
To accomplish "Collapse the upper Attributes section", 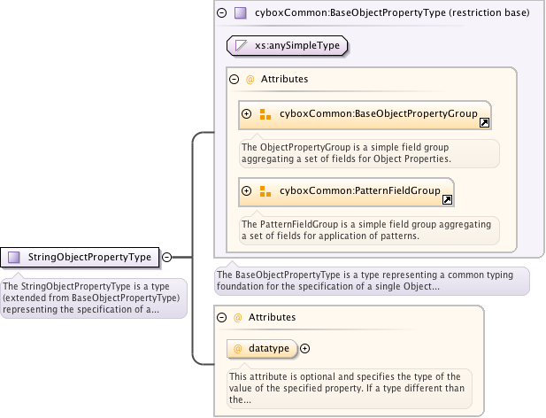I will (x=235, y=79).
